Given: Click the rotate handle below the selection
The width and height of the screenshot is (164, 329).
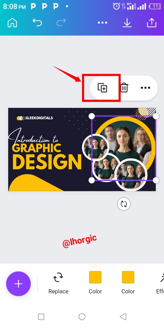Looking at the screenshot, I should pos(124,204).
